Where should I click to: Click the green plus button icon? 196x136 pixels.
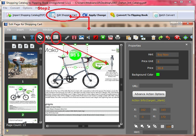pyautogui.click(x=103, y=37)
